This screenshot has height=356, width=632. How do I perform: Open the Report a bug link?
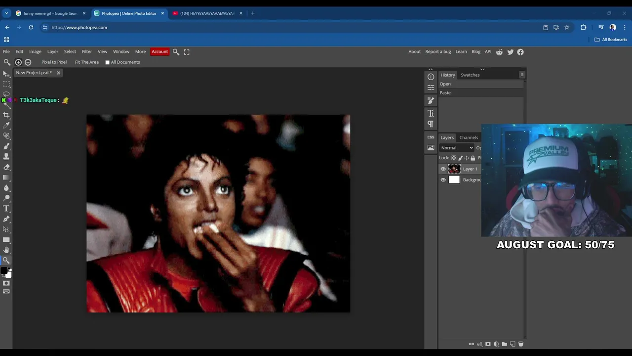438,52
